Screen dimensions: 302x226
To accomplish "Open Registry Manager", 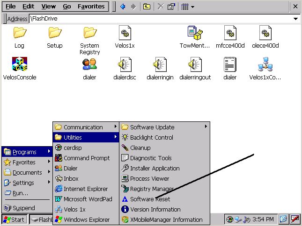I will pos(165,189).
